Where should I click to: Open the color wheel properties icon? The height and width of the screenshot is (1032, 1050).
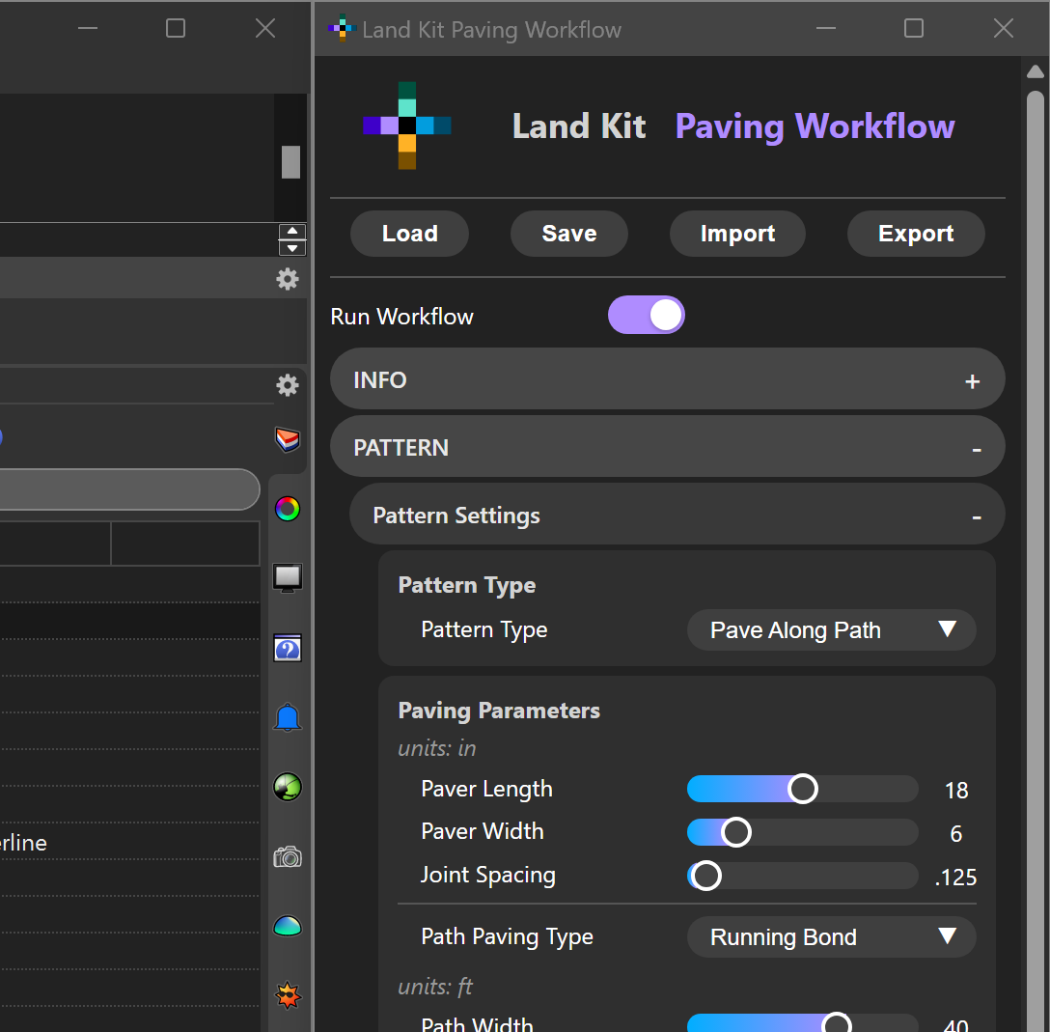pyautogui.click(x=288, y=509)
